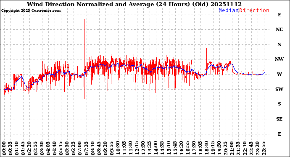Click the 'NW' axis label
Screen dimensions: 290x157
[x=279, y=59]
